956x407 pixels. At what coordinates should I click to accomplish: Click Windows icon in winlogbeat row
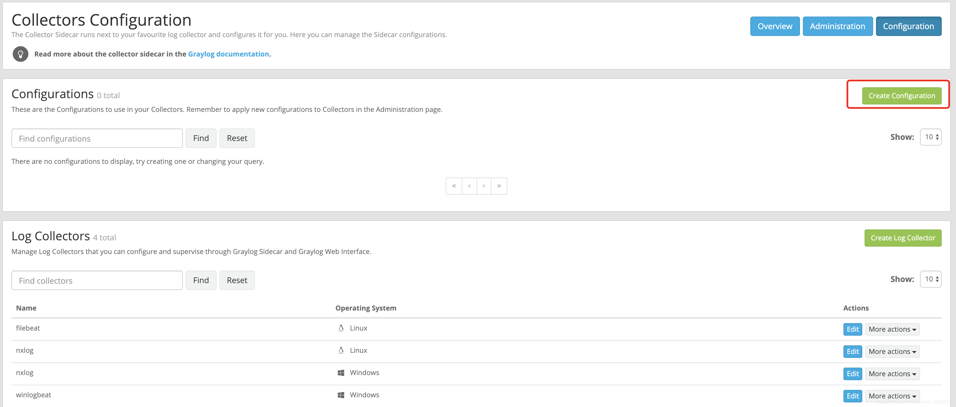click(341, 395)
